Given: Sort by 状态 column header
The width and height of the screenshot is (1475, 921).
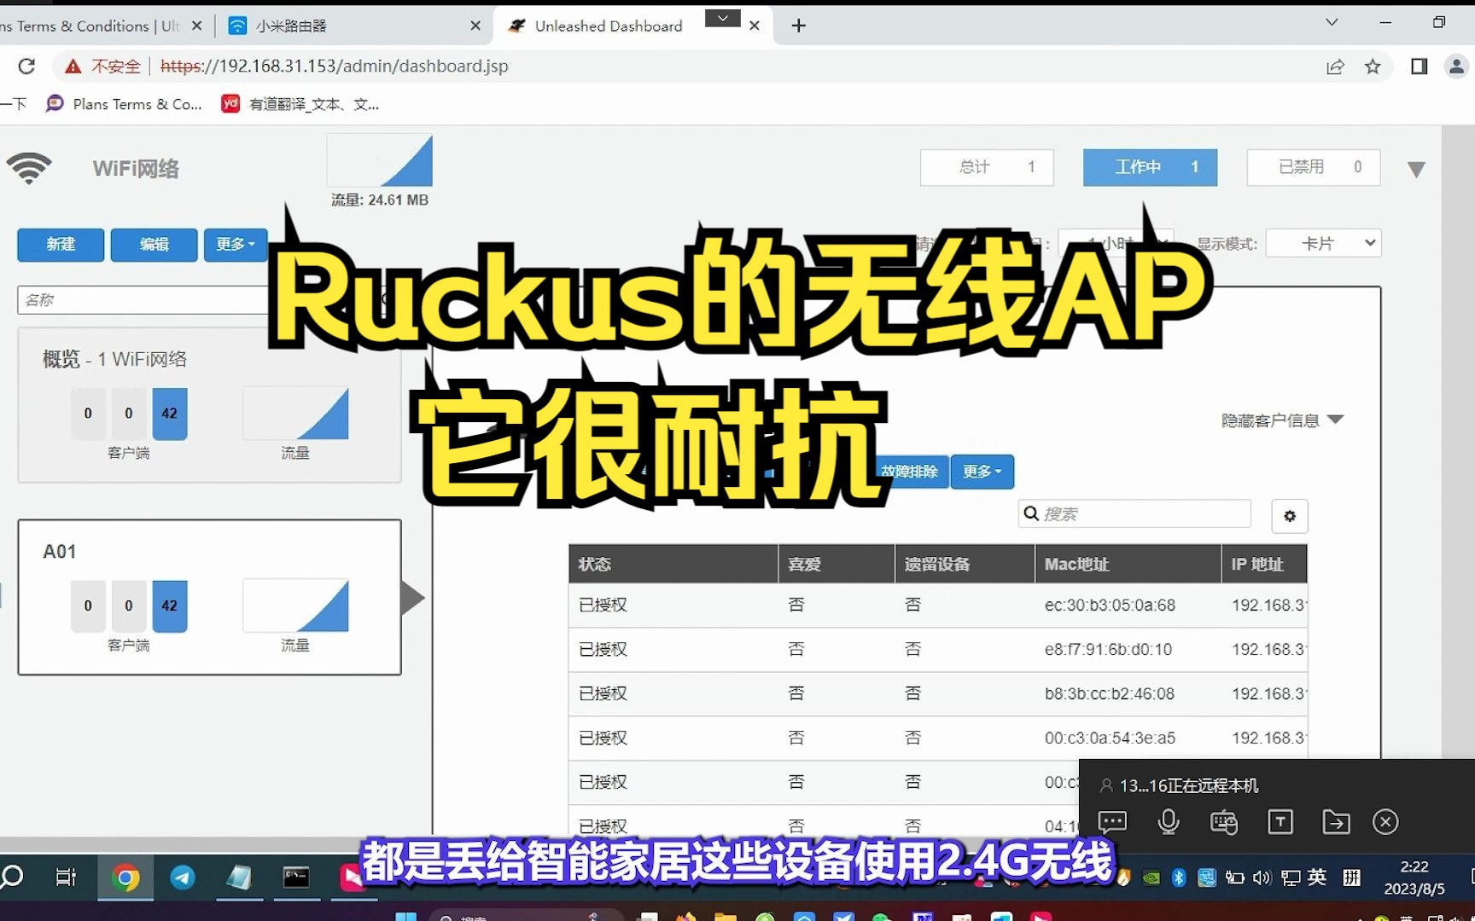Looking at the screenshot, I should pos(673,564).
